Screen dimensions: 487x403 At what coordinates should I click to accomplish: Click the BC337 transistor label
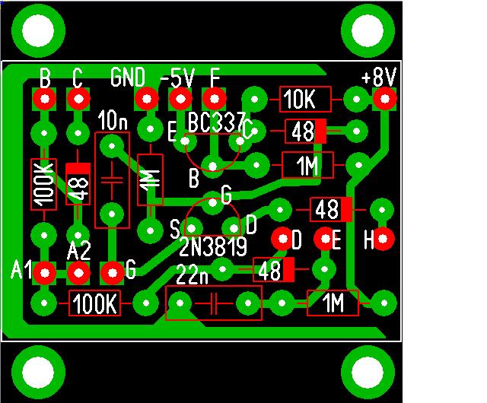(x=216, y=122)
